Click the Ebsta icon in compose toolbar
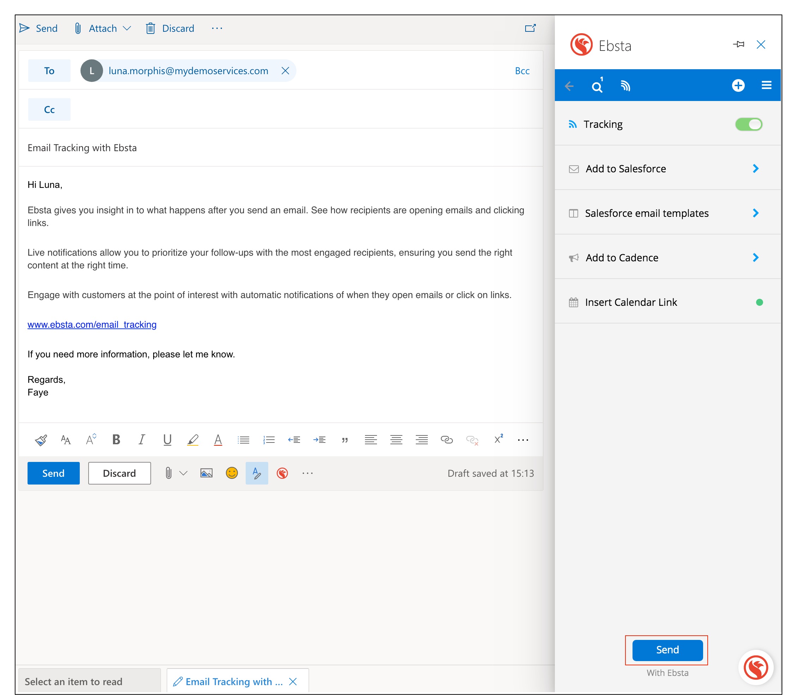The image size is (797, 695). (x=282, y=473)
